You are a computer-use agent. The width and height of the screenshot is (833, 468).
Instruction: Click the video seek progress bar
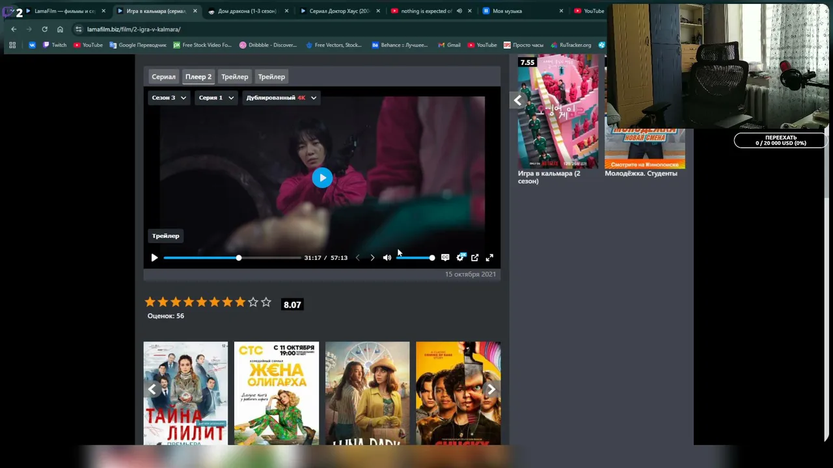[232, 258]
